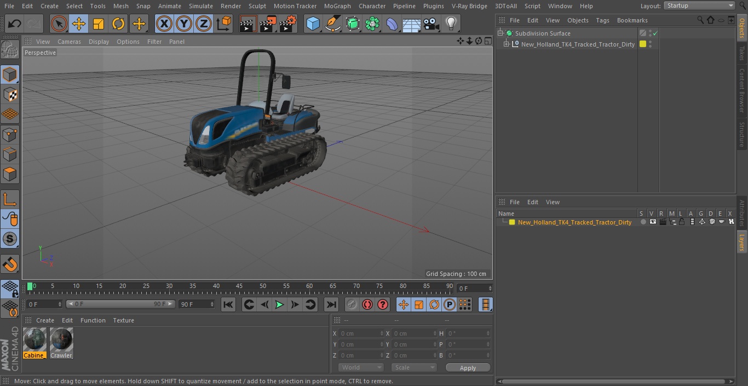748x386 pixels.
Task: Switch to Points mode
Action: [x=10, y=134]
